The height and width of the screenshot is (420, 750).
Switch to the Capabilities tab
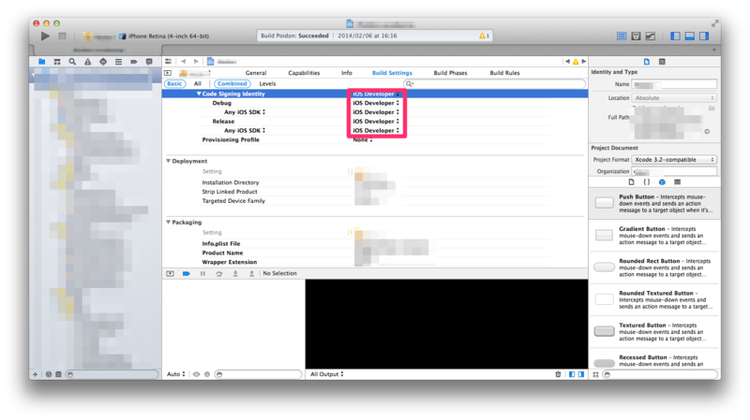(304, 73)
